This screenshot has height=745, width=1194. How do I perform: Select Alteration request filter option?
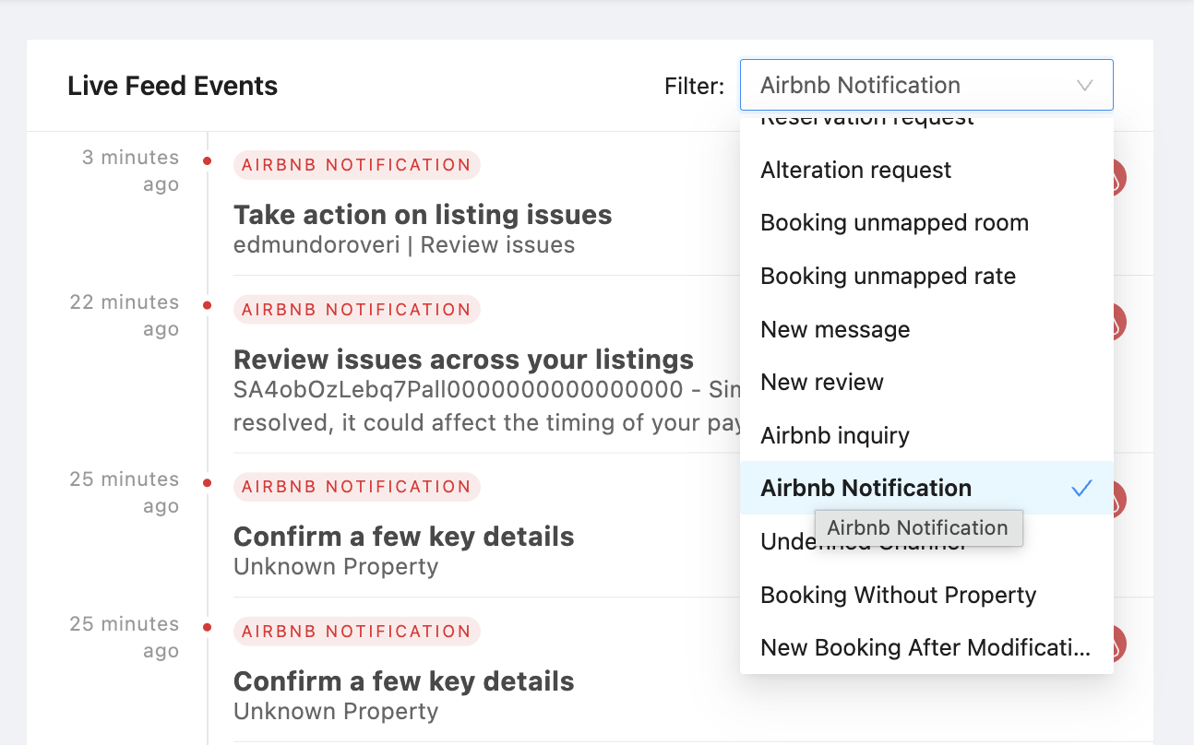(926, 171)
